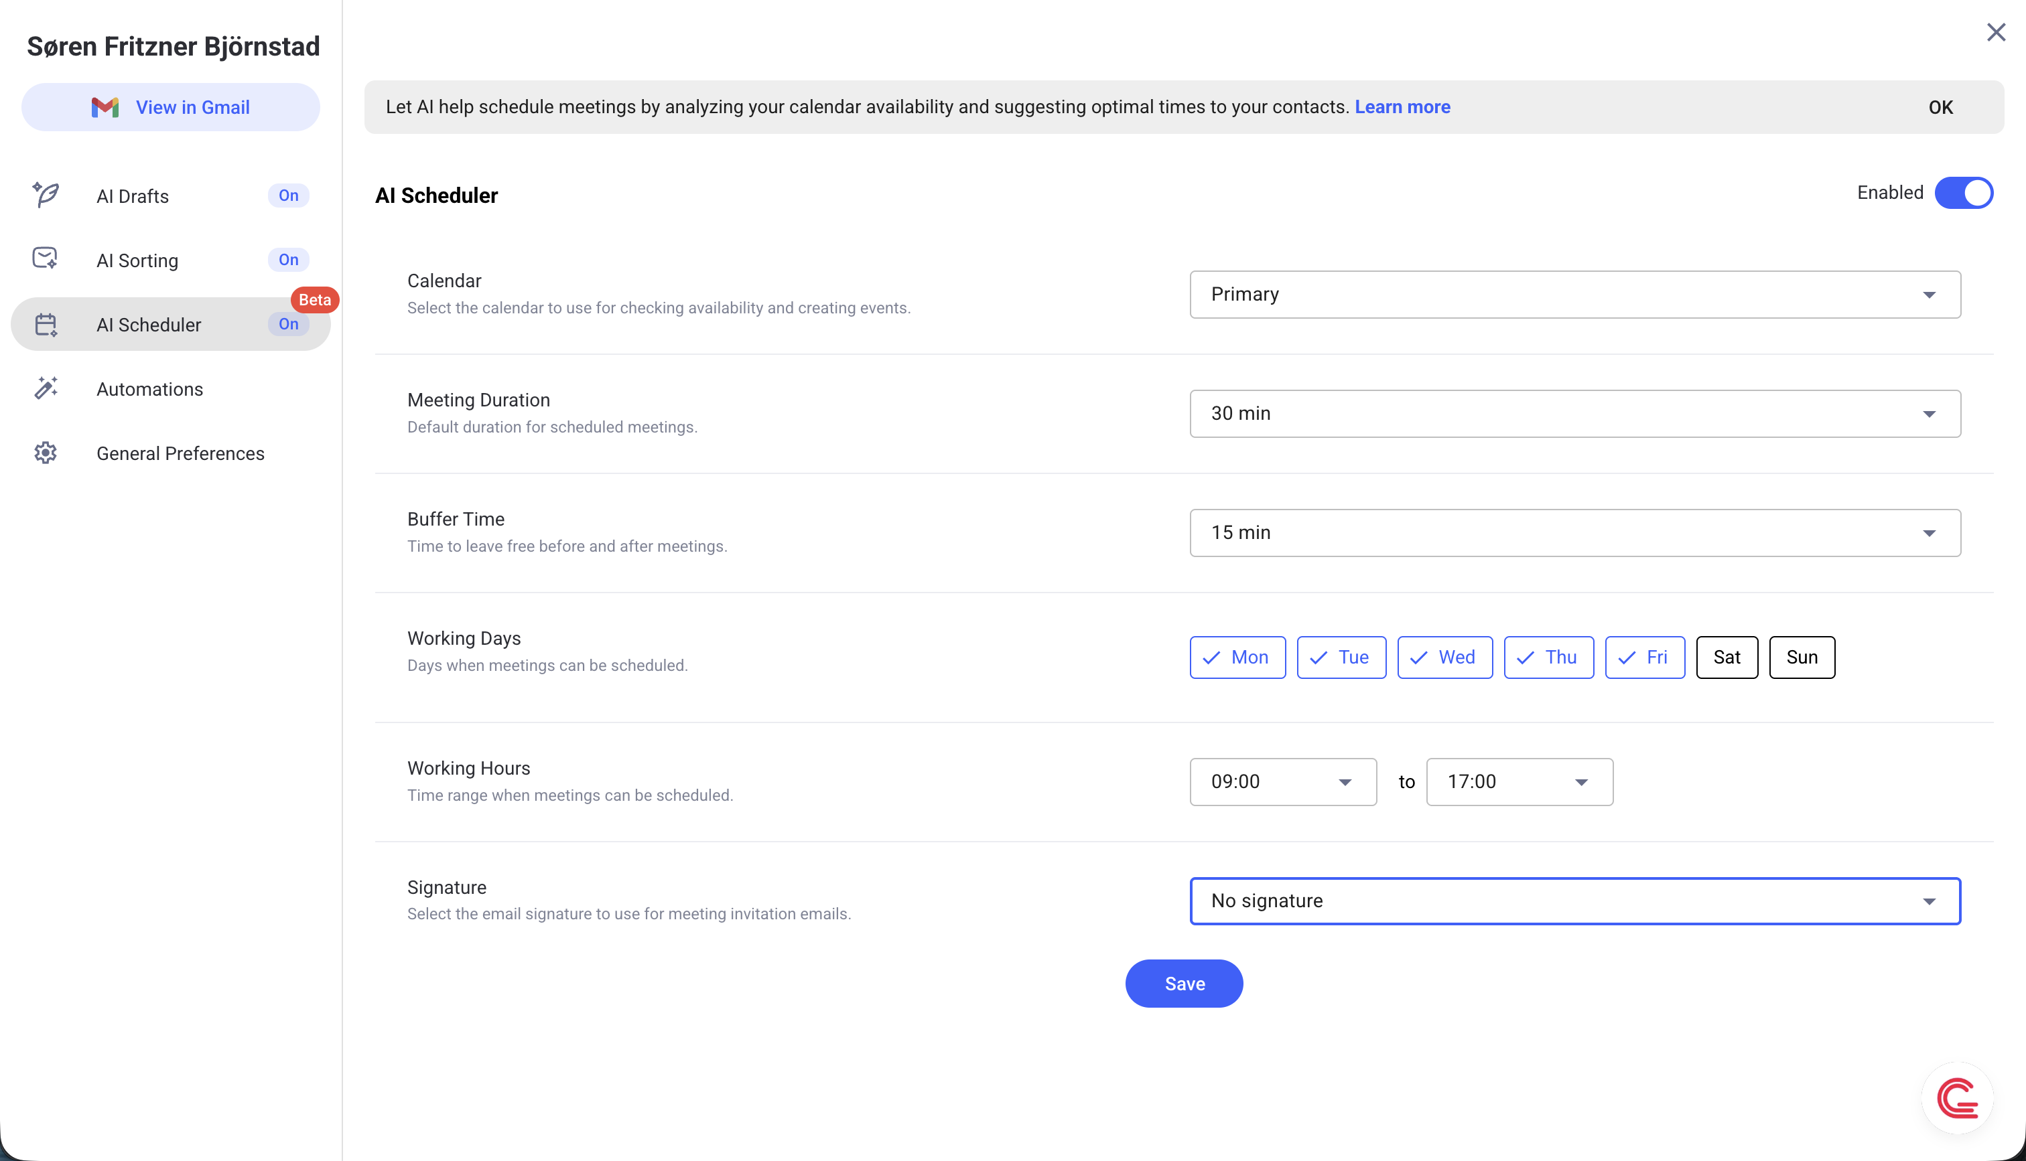Viewport: 2026px width, 1161px height.
Task: Expand the Meeting Duration 30 min dropdown
Action: 1574,414
